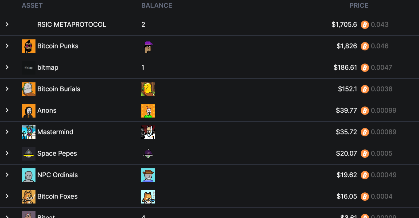Open the Bitcoin Punks collection icon
Image resolution: width=419 pixels, height=218 pixels.
point(29,46)
